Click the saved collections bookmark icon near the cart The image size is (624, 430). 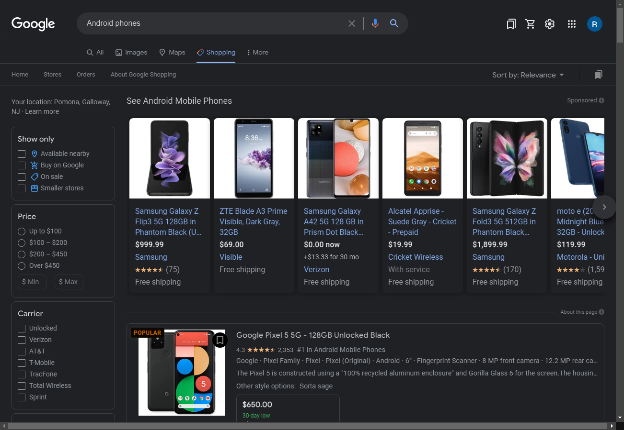pos(511,23)
